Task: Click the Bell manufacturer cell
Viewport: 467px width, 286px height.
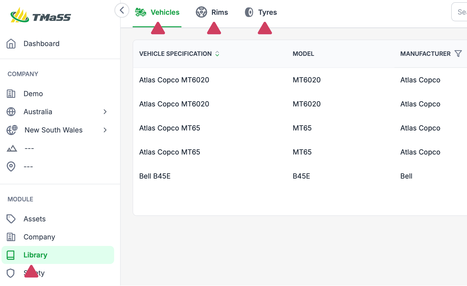Action: 406,176
